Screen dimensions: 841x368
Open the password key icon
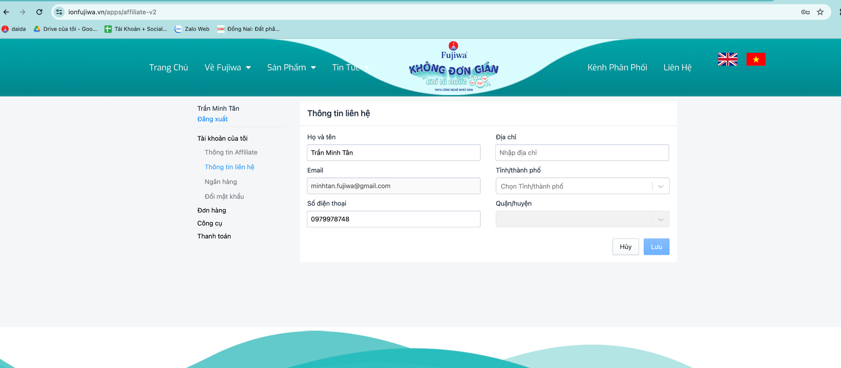pyautogui.click(x=805, y=12)
